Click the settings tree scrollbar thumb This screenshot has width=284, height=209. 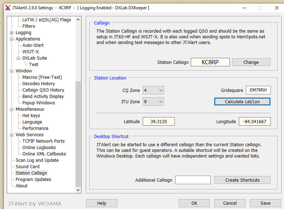pos(78,134)
